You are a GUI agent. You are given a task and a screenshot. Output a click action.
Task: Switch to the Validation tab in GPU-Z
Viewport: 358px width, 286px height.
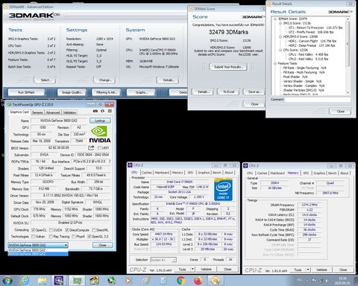tap(69, 112)
